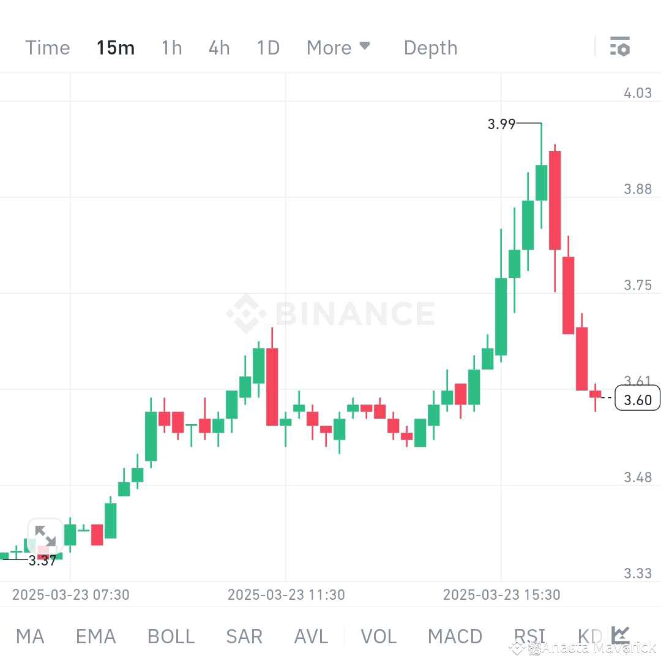The image size is (661, 661).
Task: Select the Time view mode
Action: [x=47, y=47]
